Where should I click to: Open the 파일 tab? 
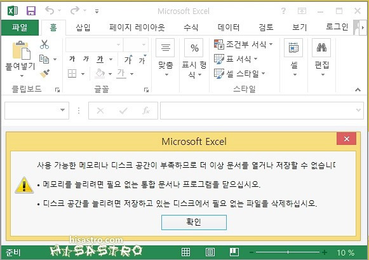coord(20,27)
